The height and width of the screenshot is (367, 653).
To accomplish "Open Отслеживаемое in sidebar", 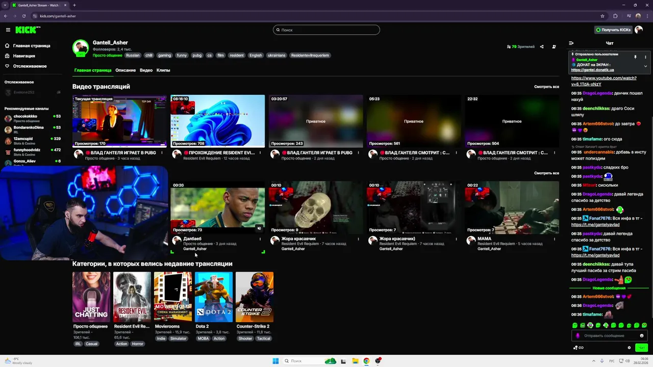I will click(30, 66).
